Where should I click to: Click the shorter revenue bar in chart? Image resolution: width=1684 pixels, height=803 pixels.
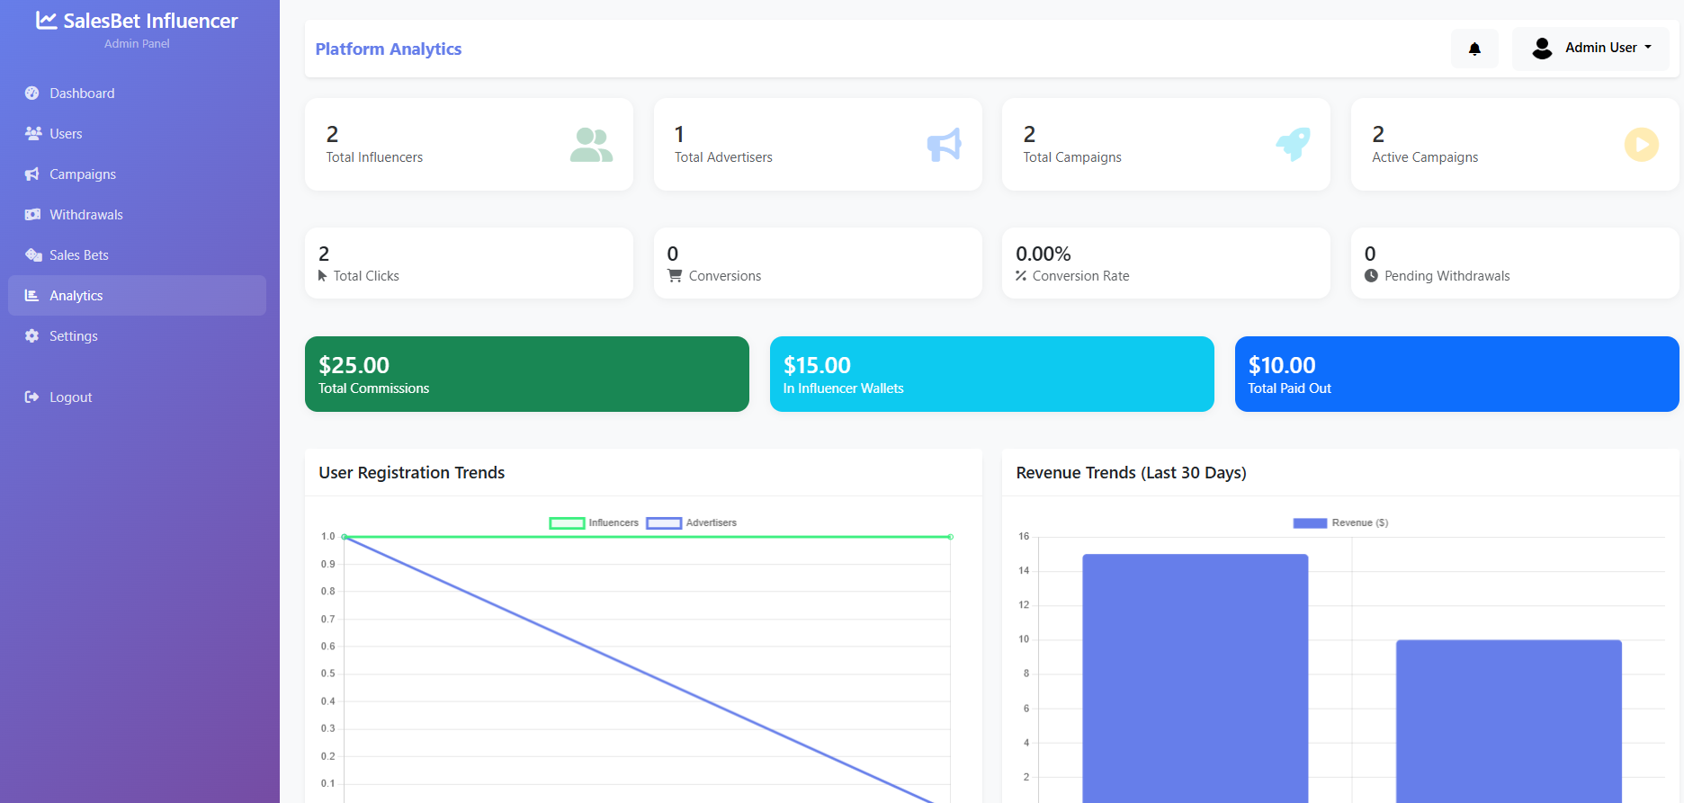[1509, 721]
